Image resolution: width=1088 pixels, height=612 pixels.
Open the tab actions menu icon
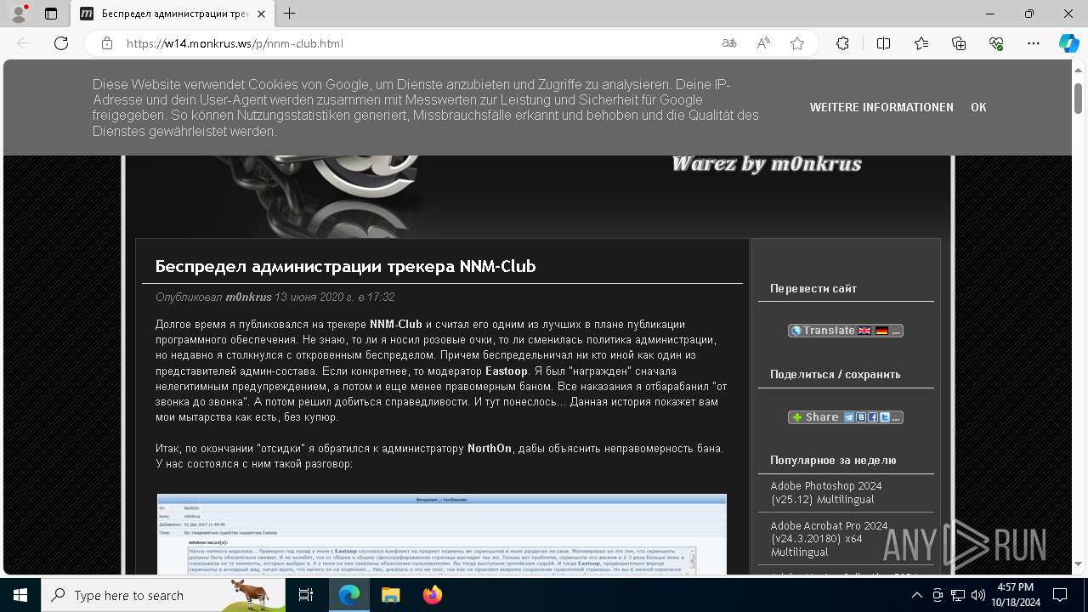51,14
